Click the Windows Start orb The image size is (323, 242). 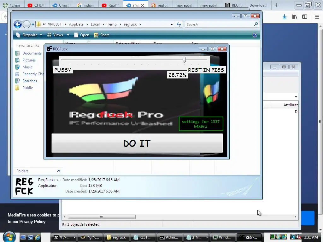click(9, 237)
